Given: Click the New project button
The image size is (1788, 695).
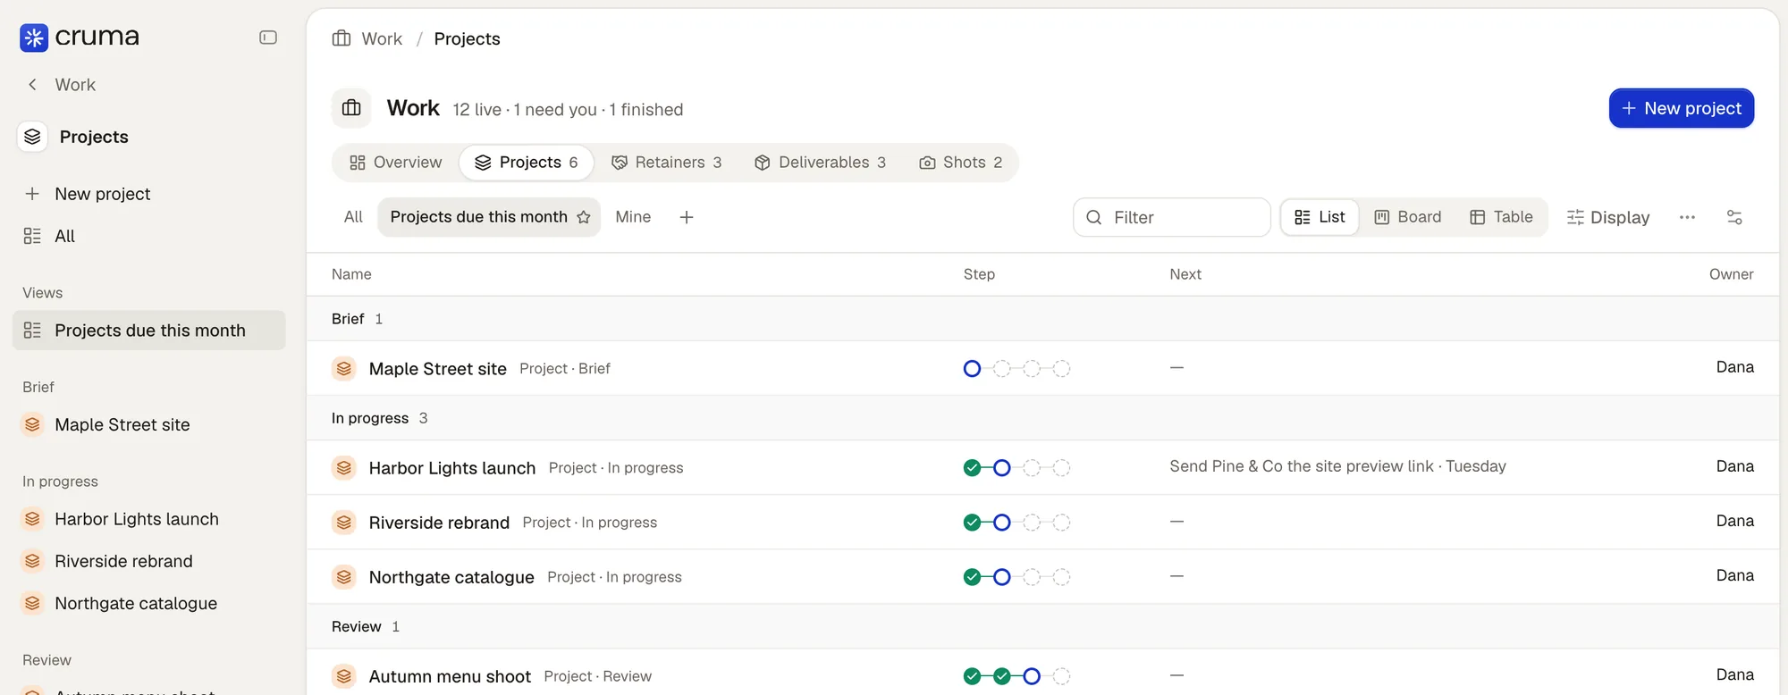Looking at the screenshot, I should 1682,108.
